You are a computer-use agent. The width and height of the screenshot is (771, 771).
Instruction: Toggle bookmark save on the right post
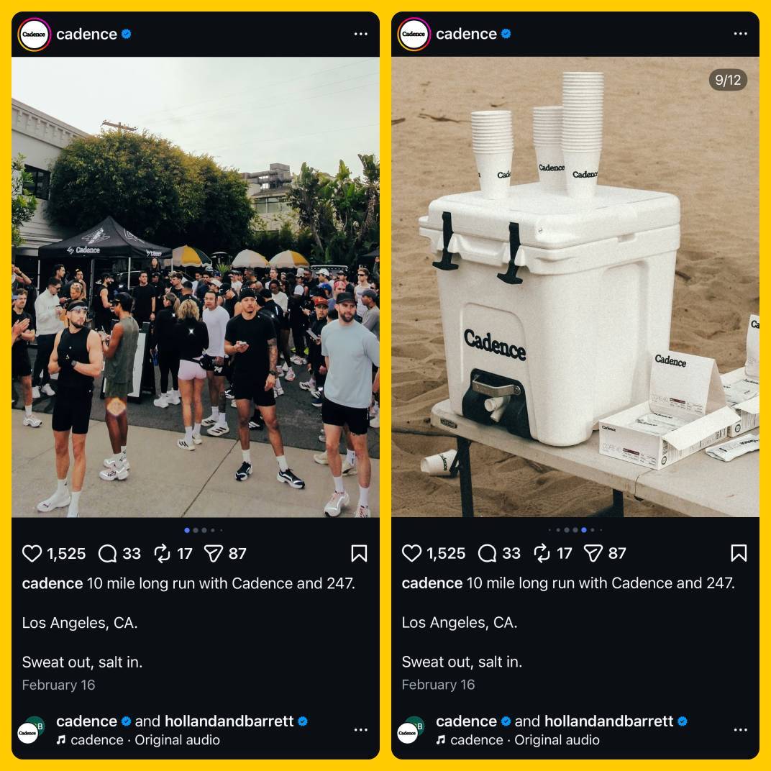point(739,553)
